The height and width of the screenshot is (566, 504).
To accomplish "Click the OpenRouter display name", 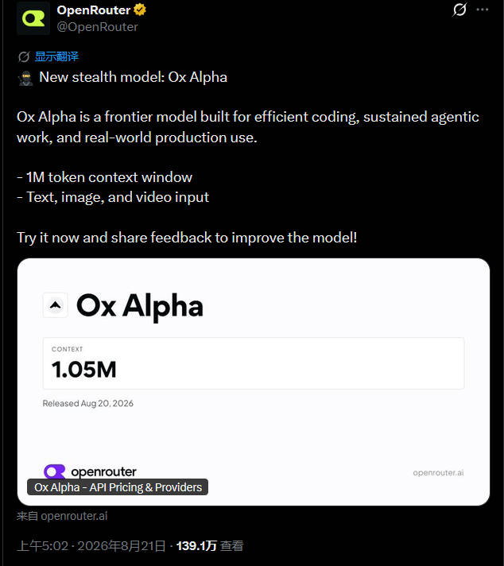I will click(94, 10).
